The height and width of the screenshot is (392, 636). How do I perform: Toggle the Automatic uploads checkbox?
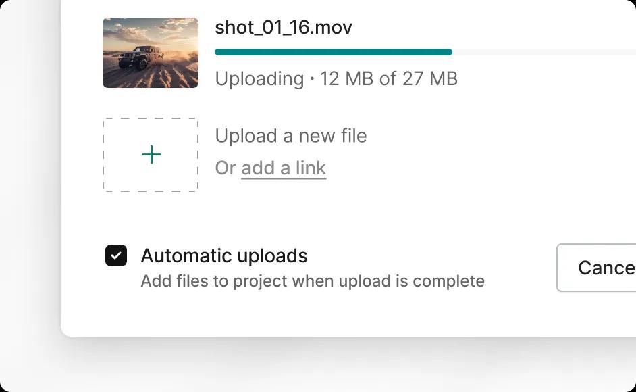click(116, 255)
